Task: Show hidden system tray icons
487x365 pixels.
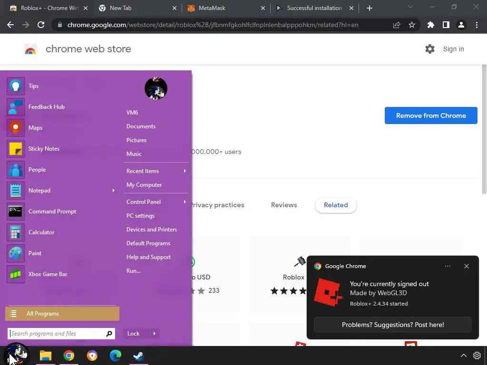Action: click(x=463, y=355)
